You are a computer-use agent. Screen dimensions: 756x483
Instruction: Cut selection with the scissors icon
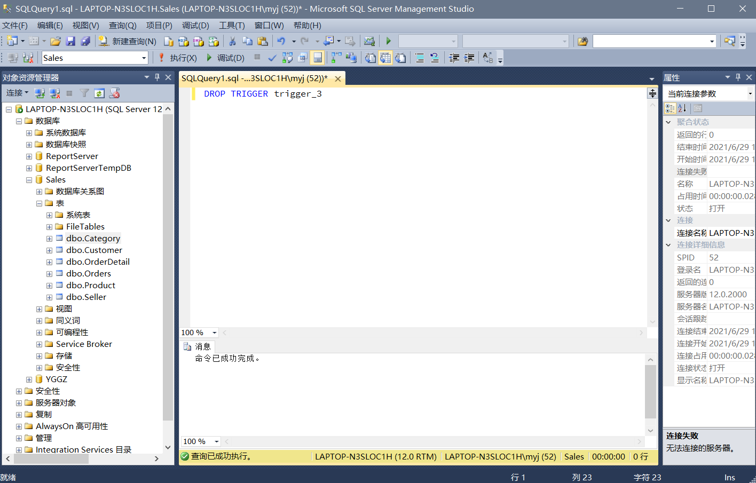coord(232,41)
